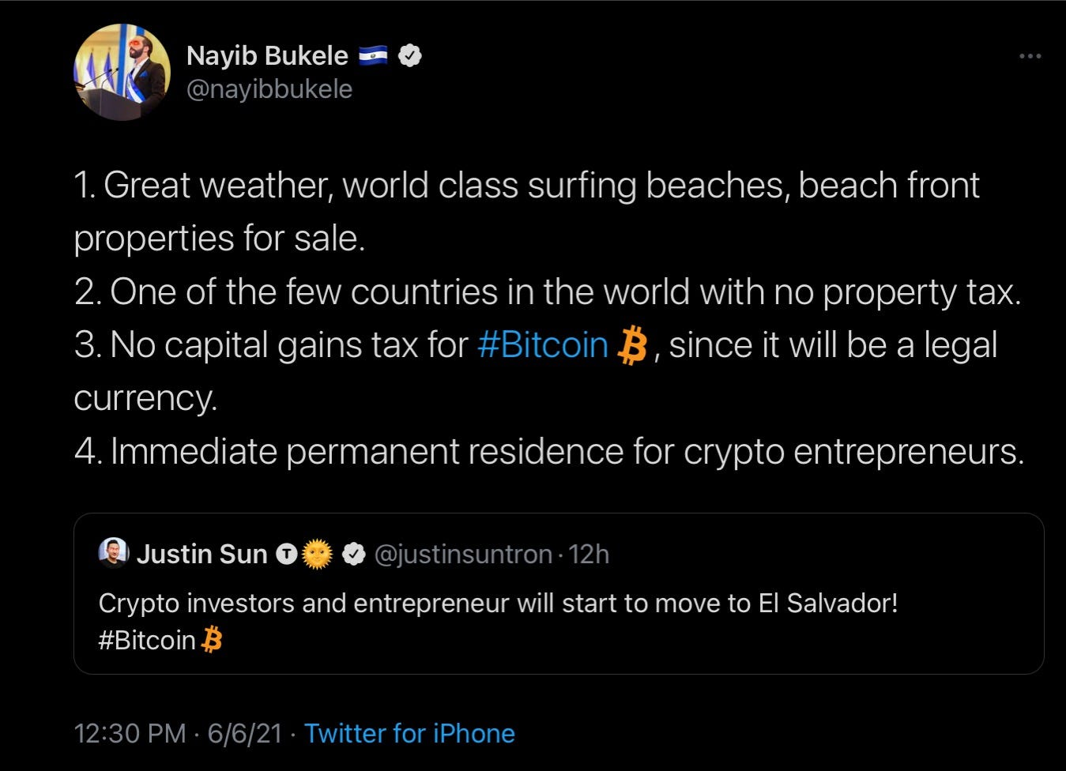
Task: Open the #Bitcoin hashtag in point 3
Action: [542, 344]
